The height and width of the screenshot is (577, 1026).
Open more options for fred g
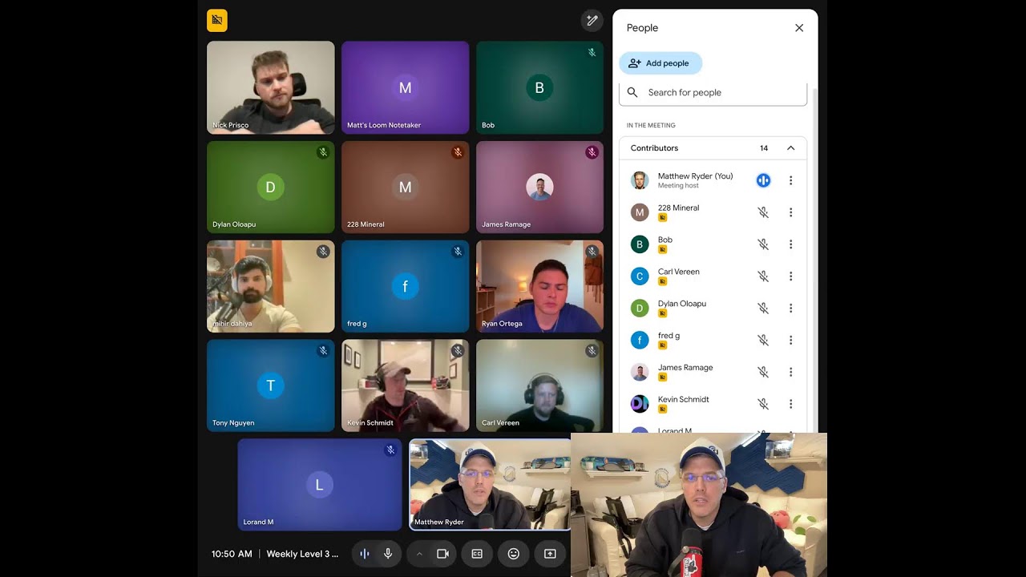(790, 340)
